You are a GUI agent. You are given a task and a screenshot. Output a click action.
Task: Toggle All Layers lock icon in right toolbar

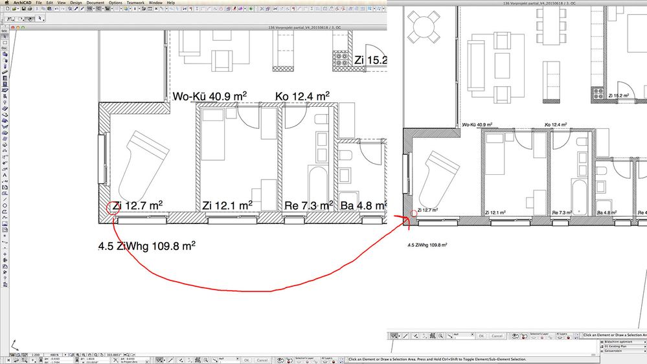[568, 337]
